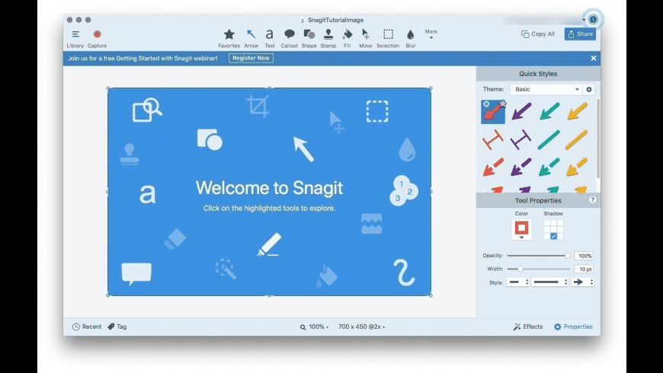Choose the teal arrow quick style

coord(549,112)
